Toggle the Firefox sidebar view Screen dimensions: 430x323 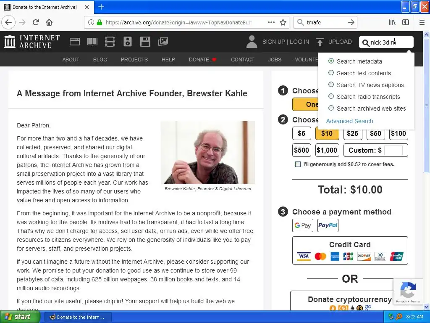pos(406,22)
